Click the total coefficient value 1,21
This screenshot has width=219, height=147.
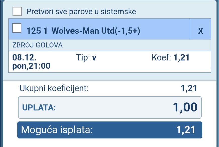pos(189,88)
